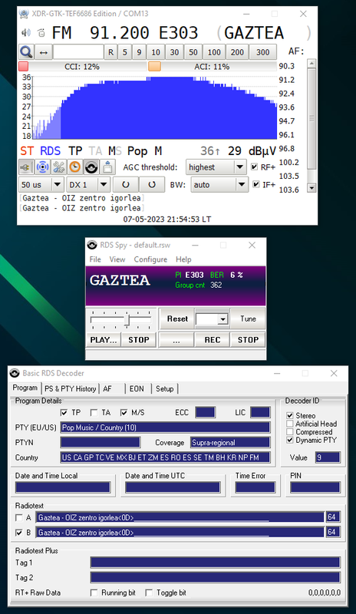Click RDS Spy title bar eye icon
Screen dimensions: 356x614
point(92,245)
